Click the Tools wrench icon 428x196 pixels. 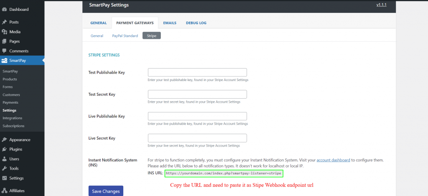pyautogui.click(x=4, y=168)
